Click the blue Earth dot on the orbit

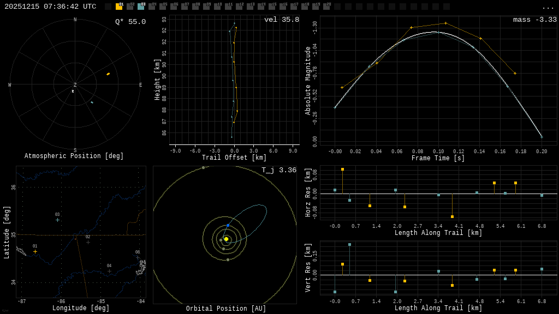(x=228, y=225)
